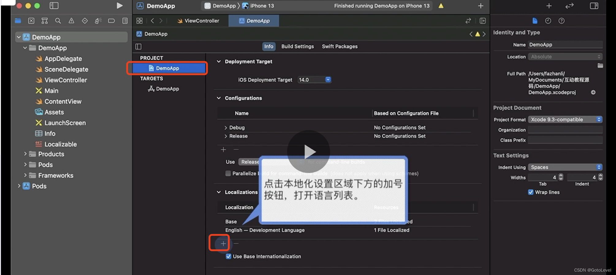Switch to the Swift Packages tab
Viewport: 616px width, 275px height.
[340, 46]
